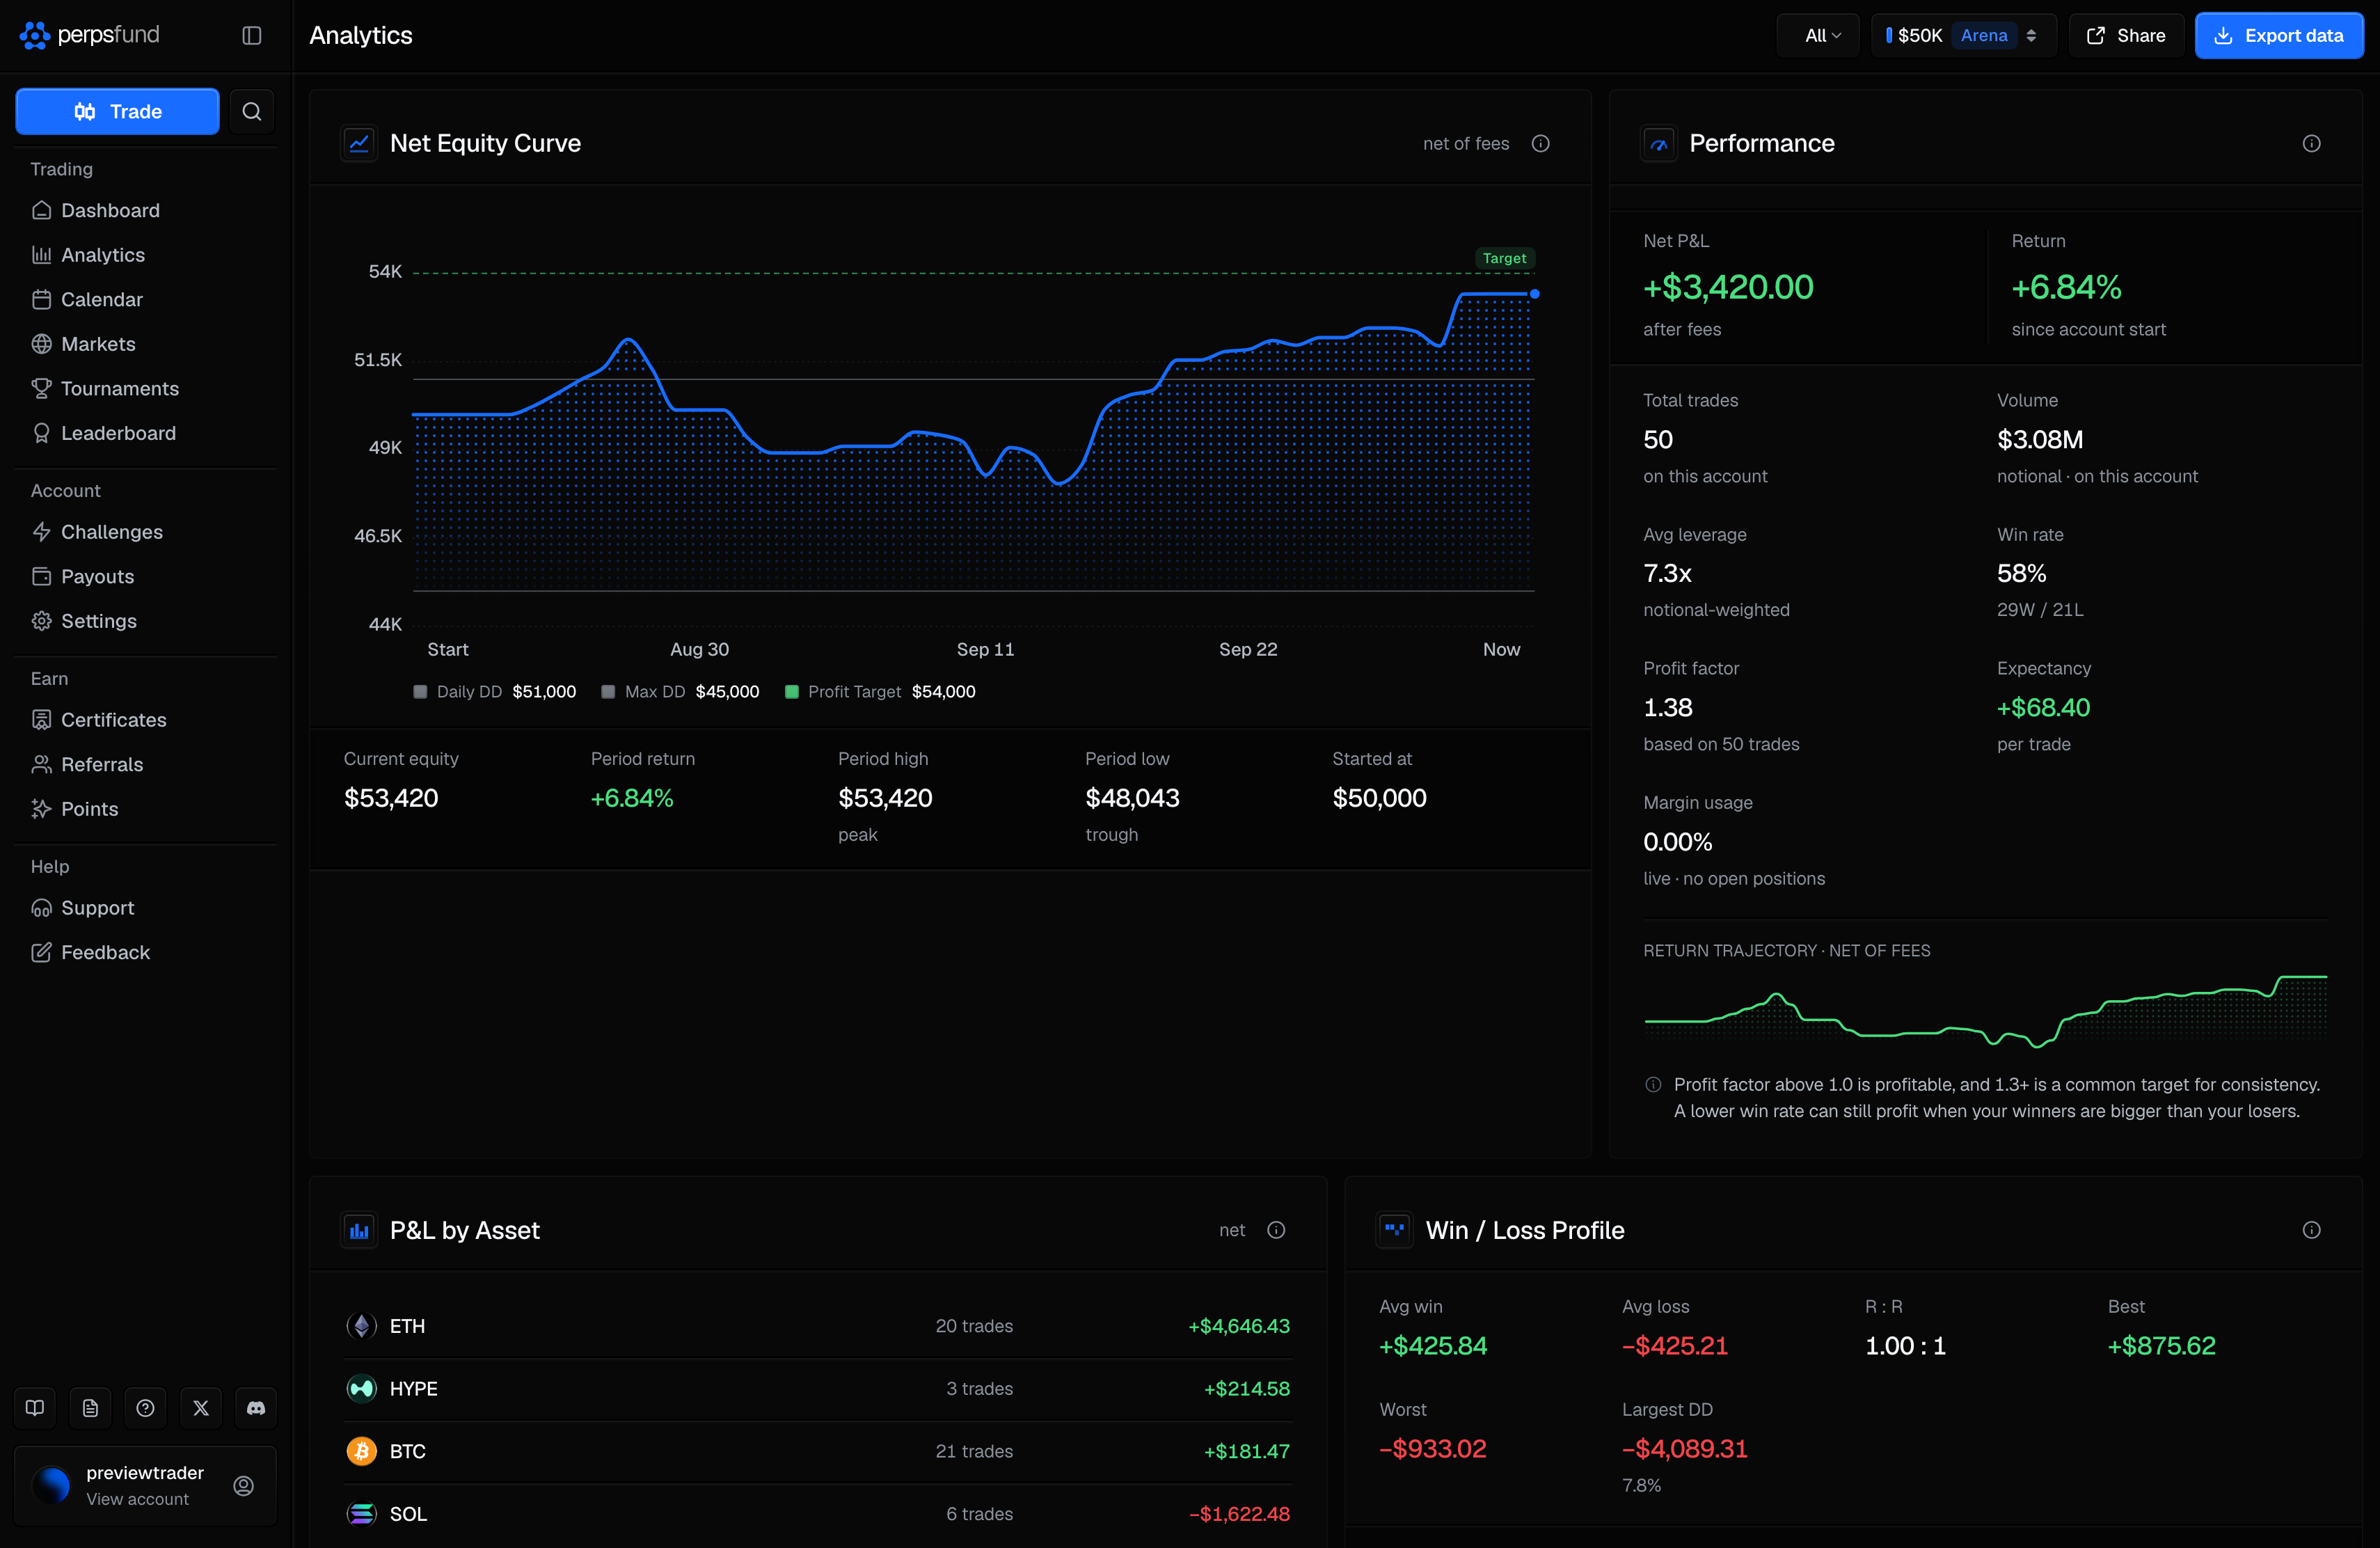Click the ETH asset icon
The image size is (2380, 1548).
pyautogui.click(x=361, y=1326)
